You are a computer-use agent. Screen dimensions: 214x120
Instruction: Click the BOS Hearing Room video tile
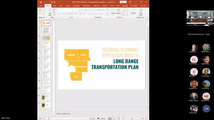tap(200, 18)
